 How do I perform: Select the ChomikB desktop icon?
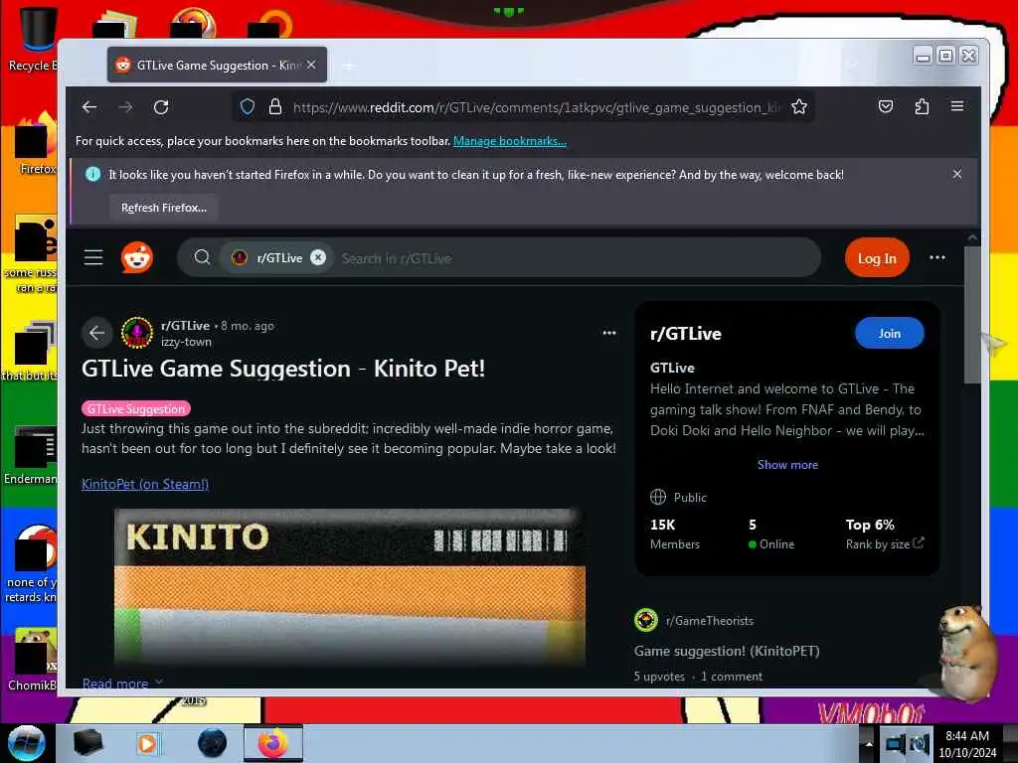[33, 659]
